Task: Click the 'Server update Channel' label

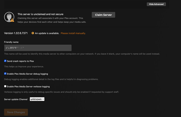Action: pyautogui.click(x=16, y=99)
